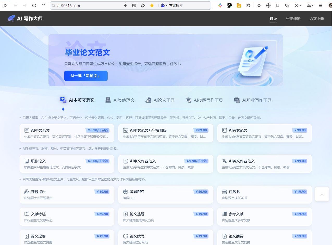
Task: Go to the browser home icon
Action: pyautogui.click(x=44, y=5)
